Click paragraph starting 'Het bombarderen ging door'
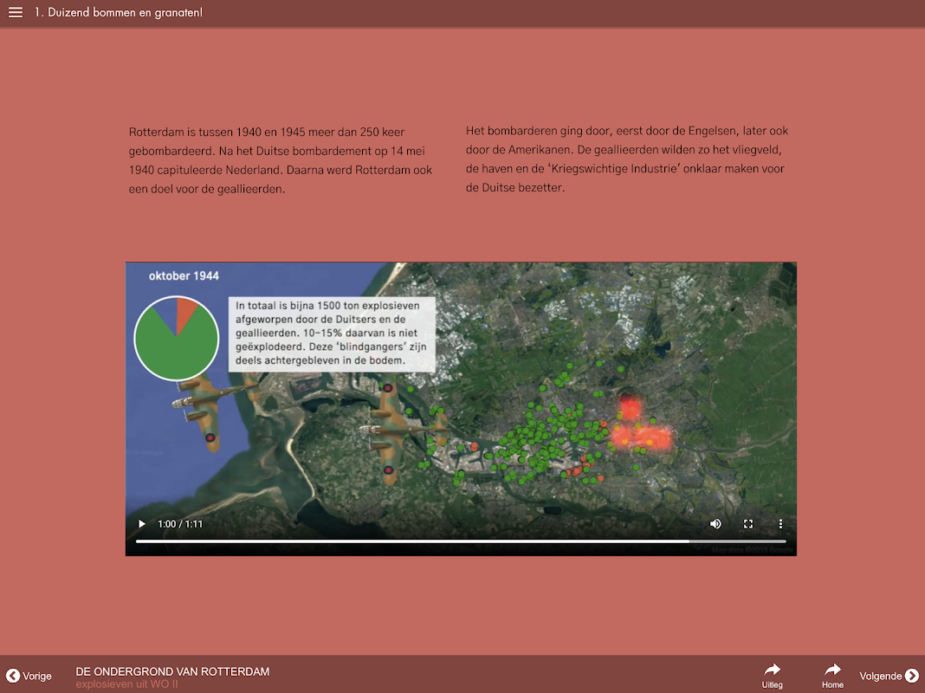The width and height of the screenshot is (925, 693). 627,159
